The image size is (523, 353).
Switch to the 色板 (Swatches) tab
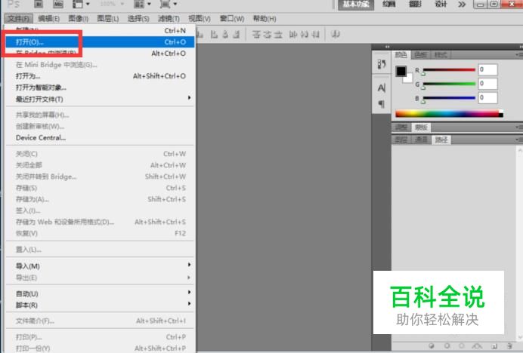click(x=421, y=55)
